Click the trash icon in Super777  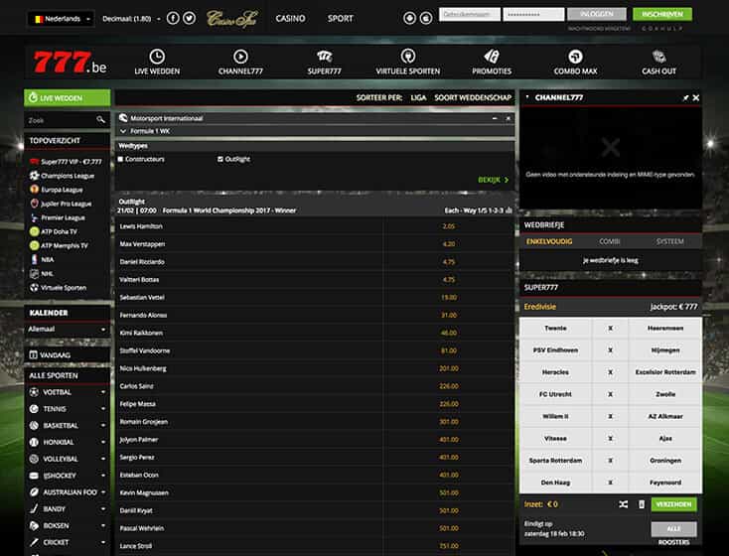pos(642,504)
